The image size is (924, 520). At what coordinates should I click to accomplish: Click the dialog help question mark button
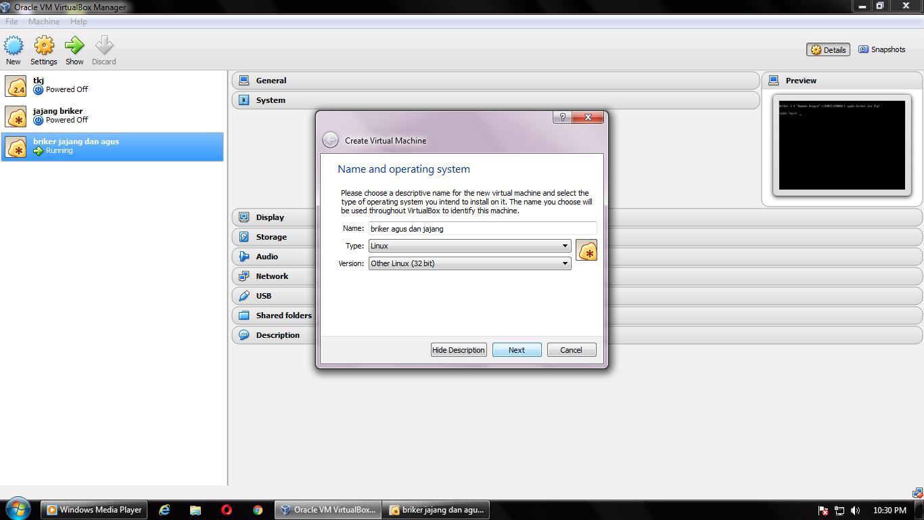(x=562, y=117)
